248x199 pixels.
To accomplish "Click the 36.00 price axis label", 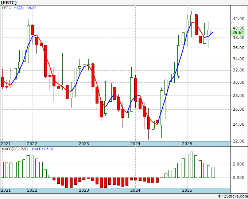I will click(239, 48).
